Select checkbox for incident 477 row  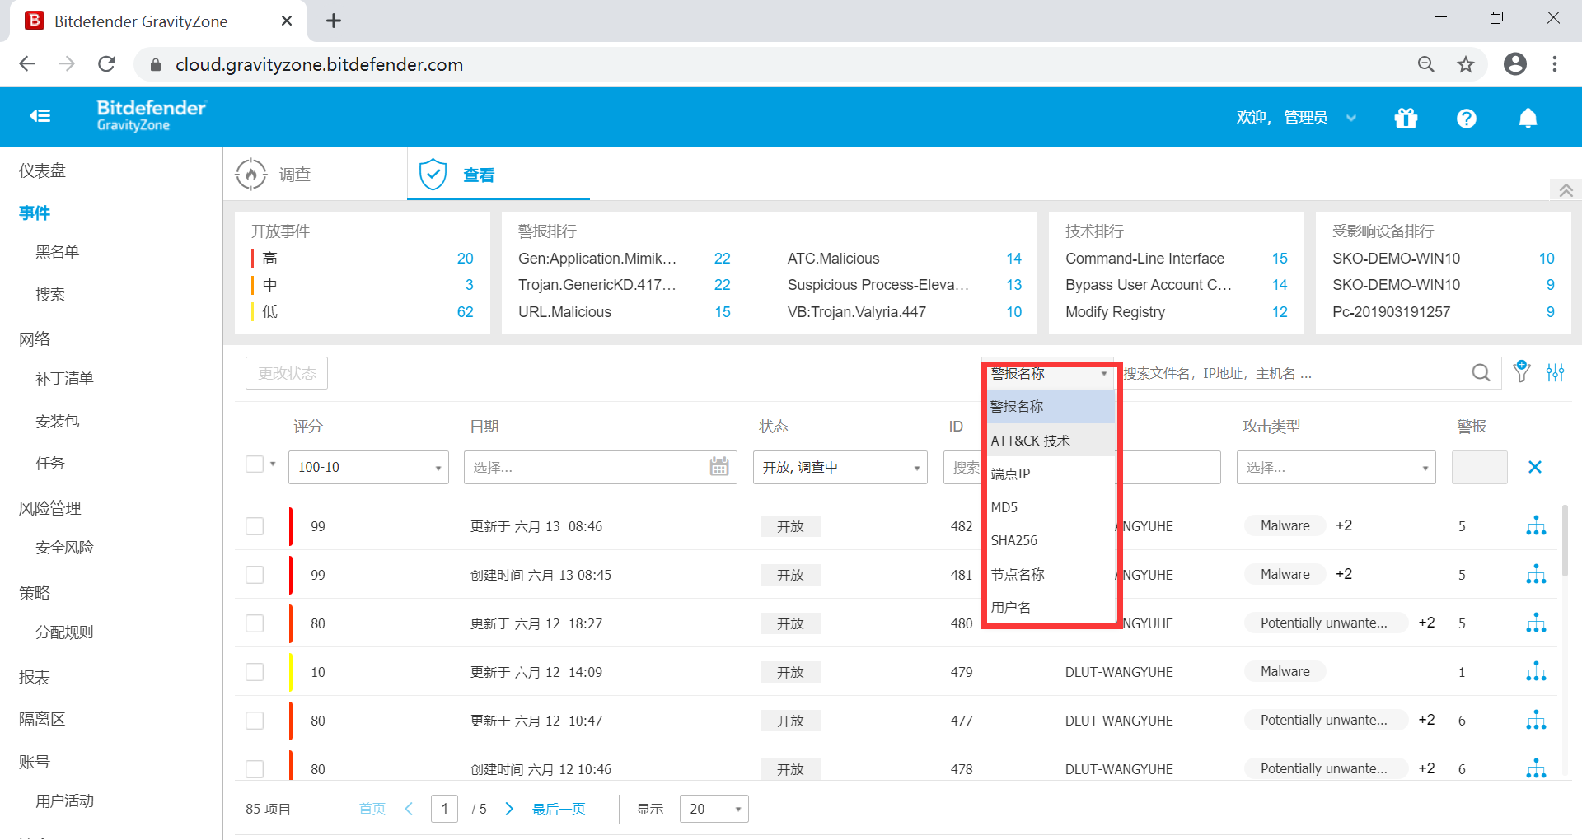(x=255, y=721)
